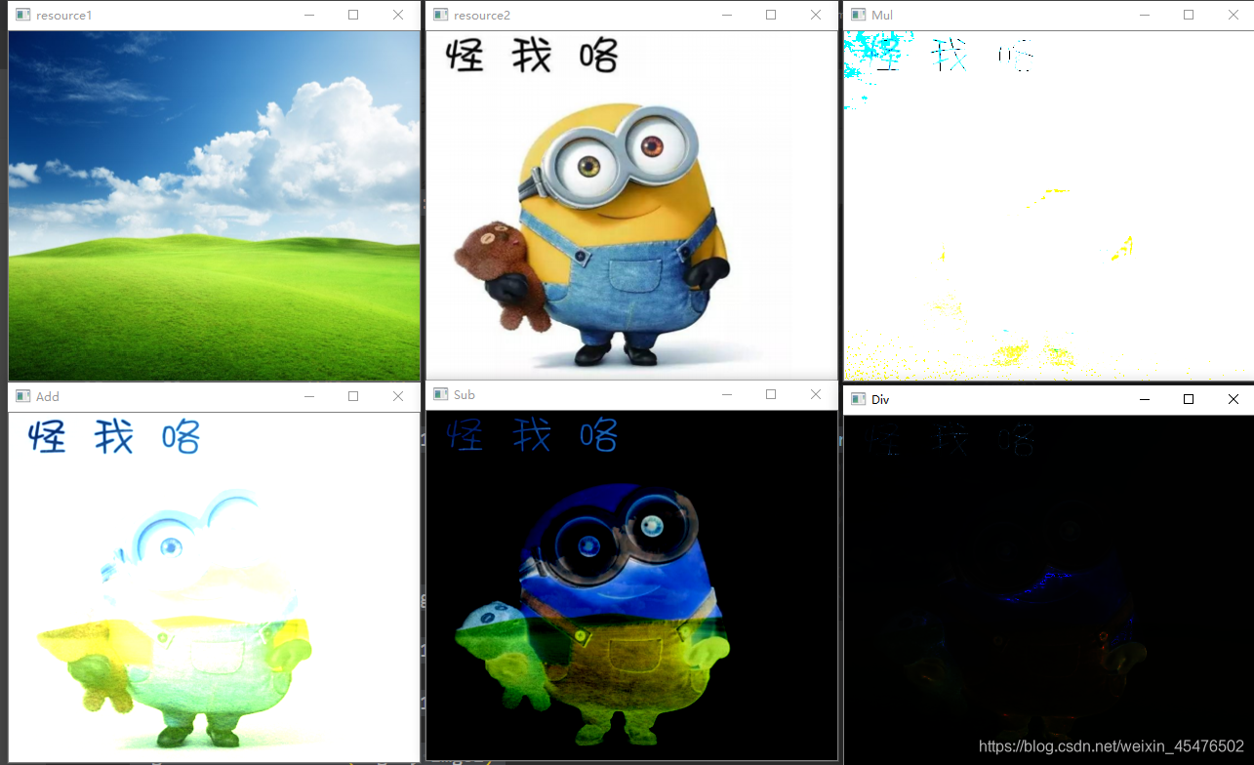Click the Sub window app icon
This screenshot has width=1254, height=765.
(x=441, y=395)
